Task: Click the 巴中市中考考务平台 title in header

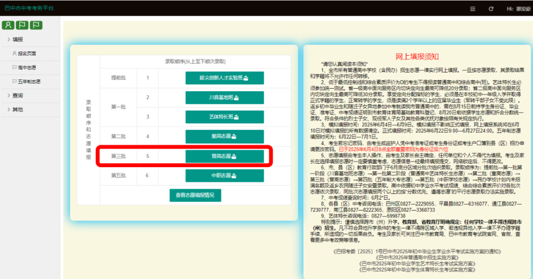Action: tap(29, 8)
